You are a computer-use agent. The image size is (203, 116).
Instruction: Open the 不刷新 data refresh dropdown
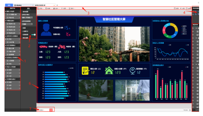tap(27, 24)
